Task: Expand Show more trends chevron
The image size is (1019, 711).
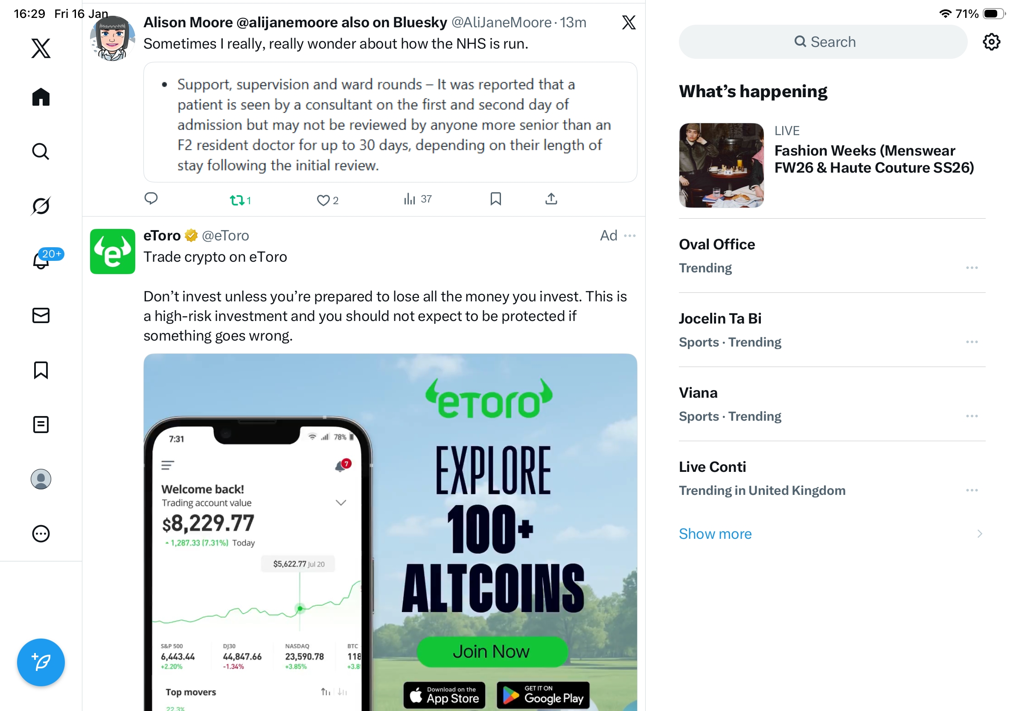Action: pos(979,533)
